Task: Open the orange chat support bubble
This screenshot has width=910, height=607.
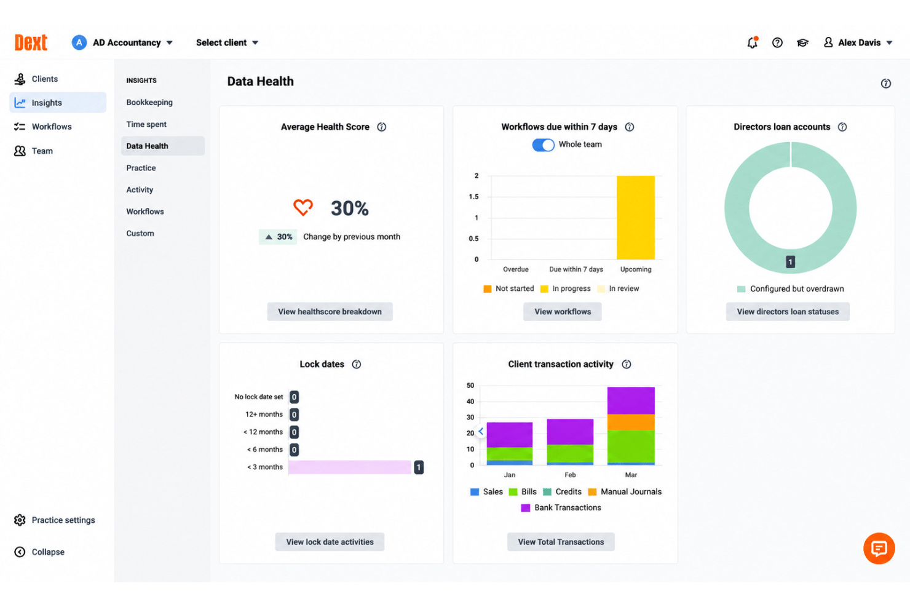Action: 879,548
